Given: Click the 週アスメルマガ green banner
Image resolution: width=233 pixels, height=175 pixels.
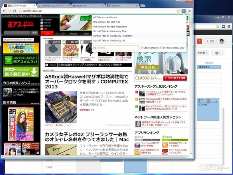Looking at the screenshot, I should [x=21, y=60].
